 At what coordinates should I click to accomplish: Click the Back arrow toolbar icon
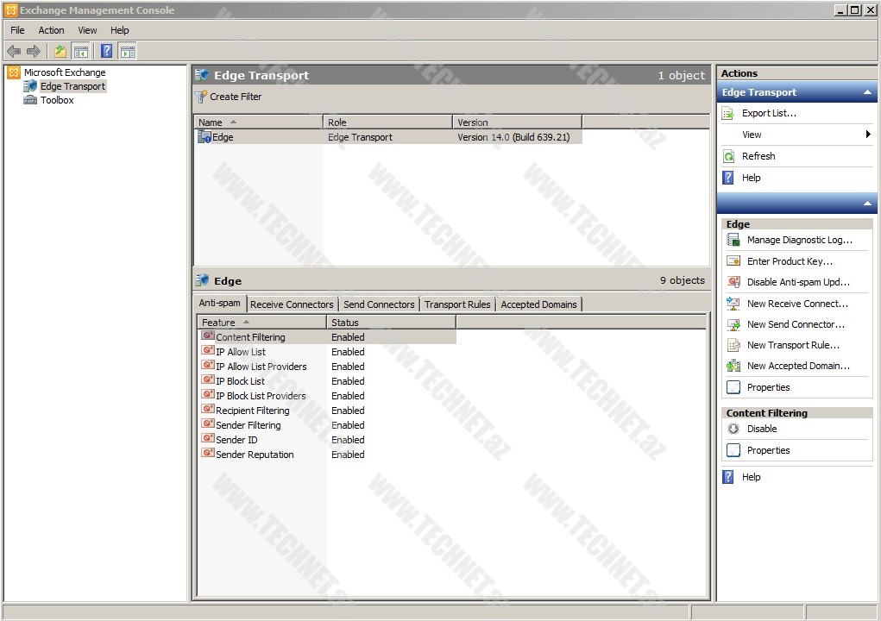point(14,52)
